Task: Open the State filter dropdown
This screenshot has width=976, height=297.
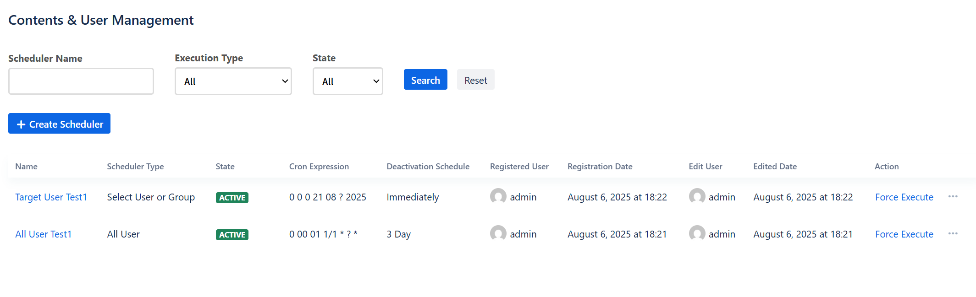Action: 348,81
